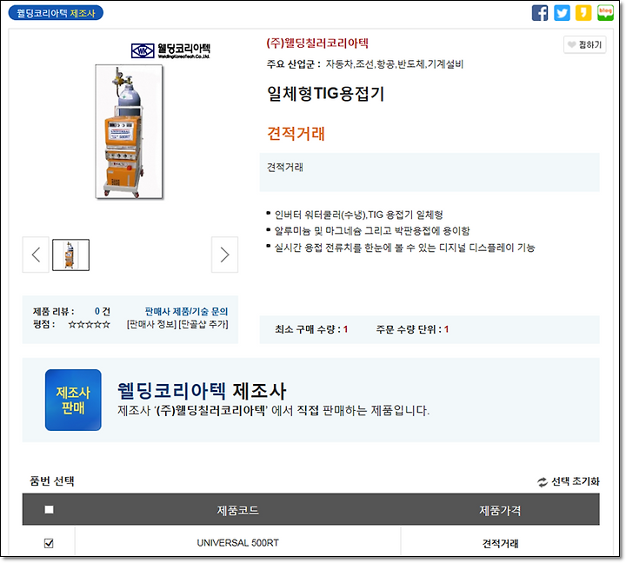Click the 찜하기 wishlist button
The width and height of the screenshot is (626, 563).
pos(585,44)
